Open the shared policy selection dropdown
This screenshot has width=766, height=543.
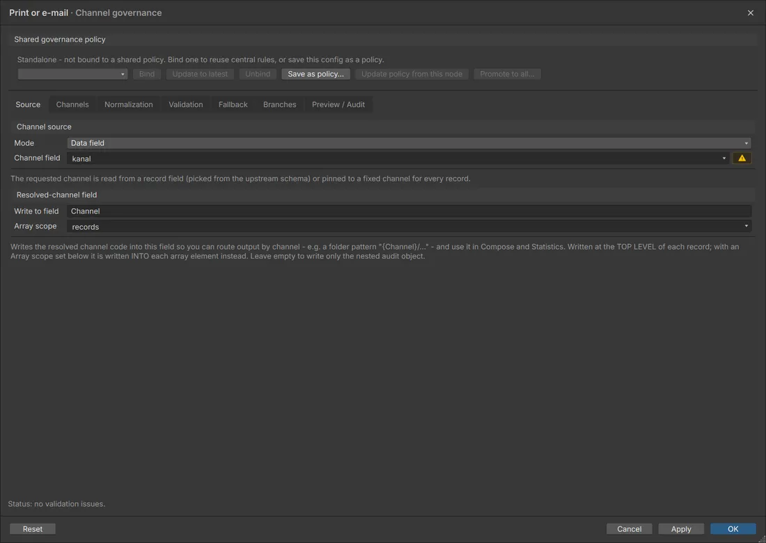[x=73, y=74]
